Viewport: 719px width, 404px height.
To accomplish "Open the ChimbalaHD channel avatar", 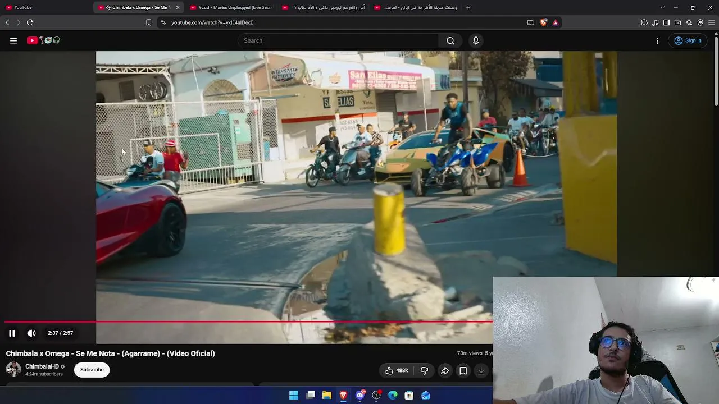I will (x=13, y=370).
